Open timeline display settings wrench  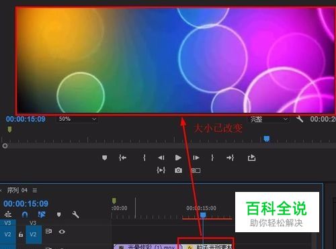75,215
